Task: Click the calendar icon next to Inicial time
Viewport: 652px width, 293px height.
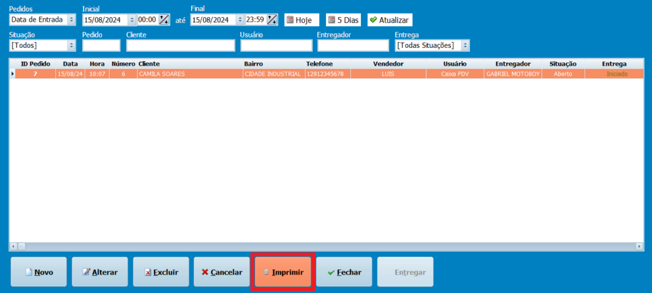Action: click(165, 20)
